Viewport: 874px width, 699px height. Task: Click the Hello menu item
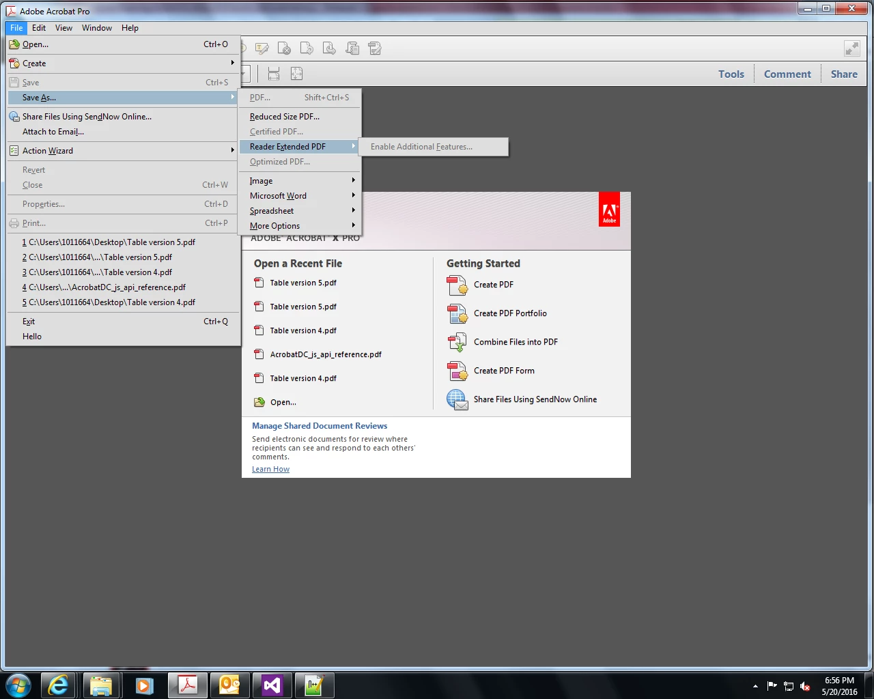[123, 336]
